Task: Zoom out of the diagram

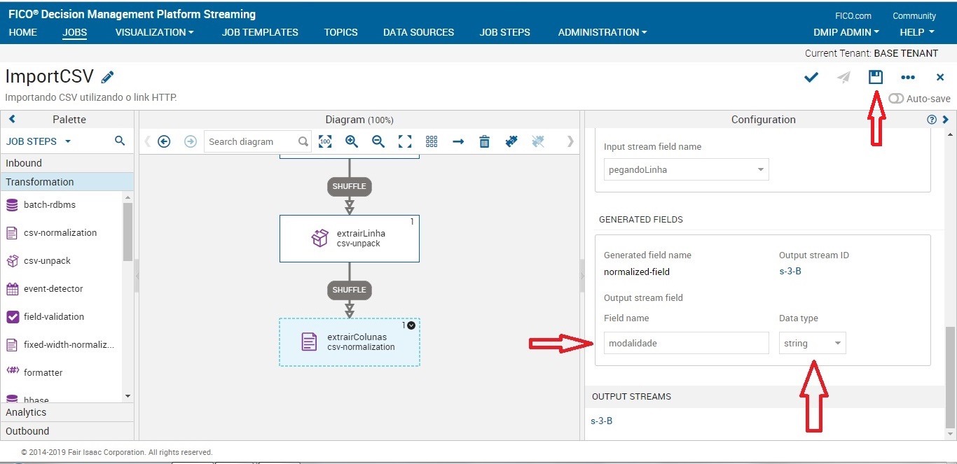Action: tap(378, 141)
